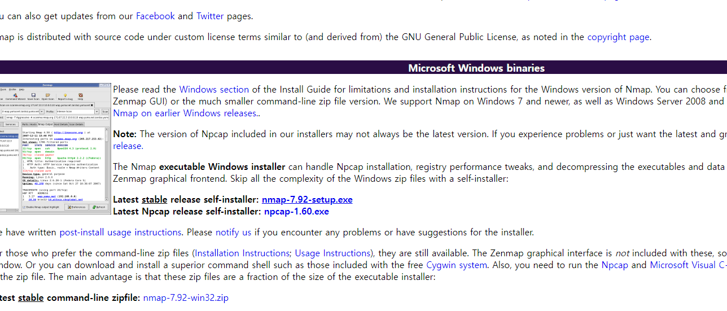
Task: Click the Zenmap screenshot thumbnail
Action: [55, 148]
